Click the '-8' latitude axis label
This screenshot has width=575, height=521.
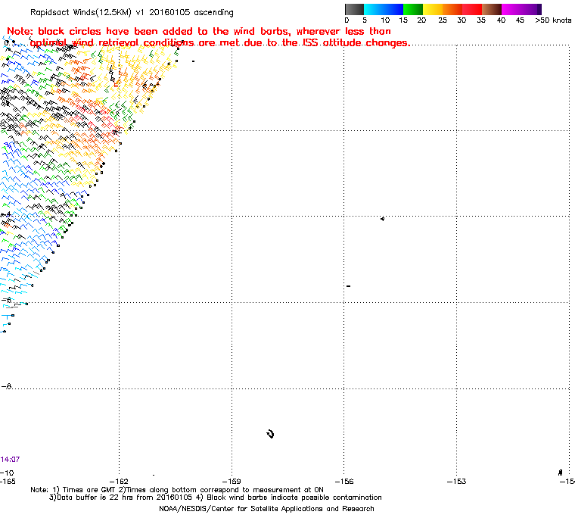7,386
